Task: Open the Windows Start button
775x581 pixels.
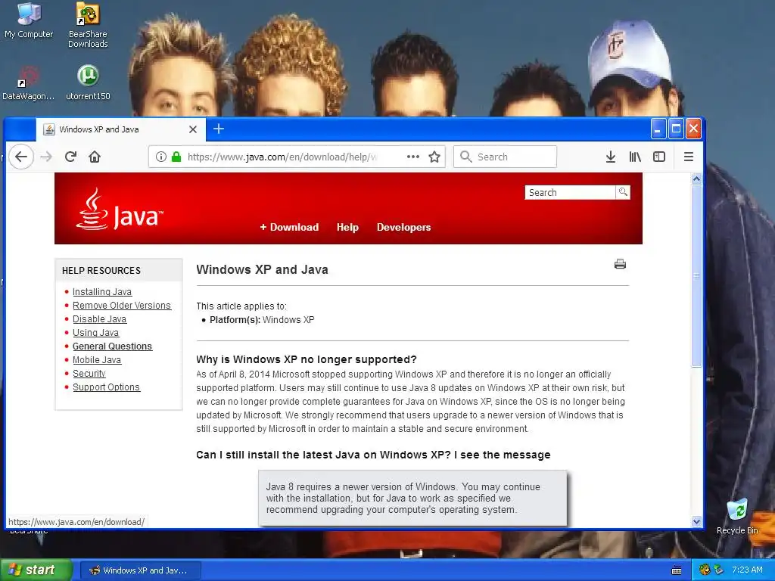Action: point(36,570)
